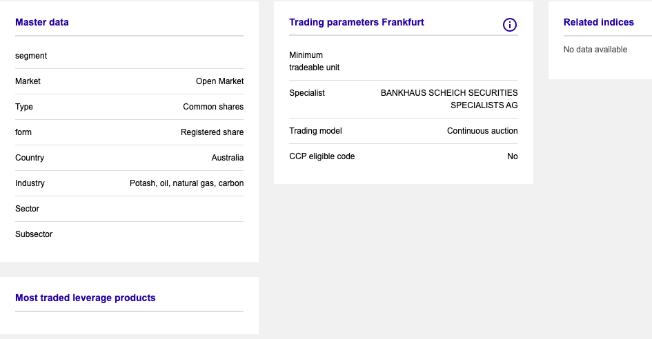Select the Open Market value
This screenshot has height=339, width=652.
tap(219, 81)
